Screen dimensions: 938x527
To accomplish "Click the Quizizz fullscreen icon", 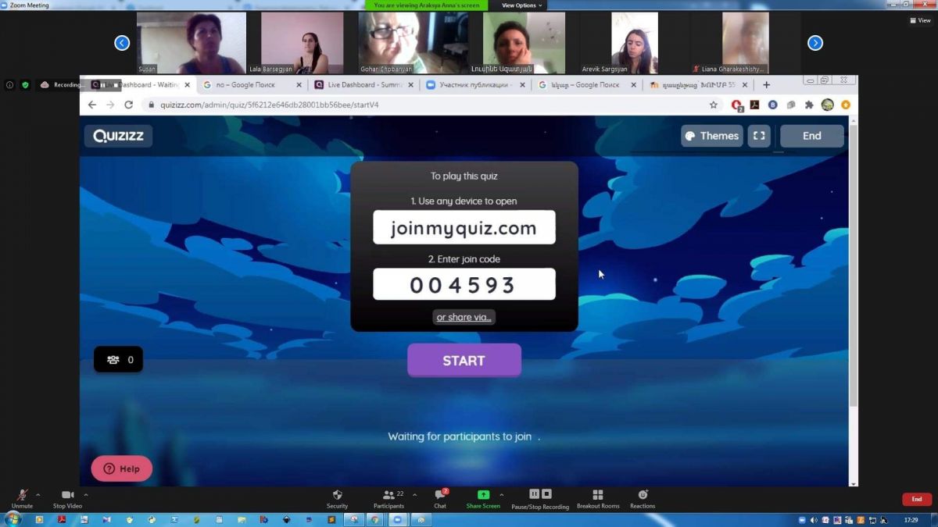I will [x=758, y=136].
